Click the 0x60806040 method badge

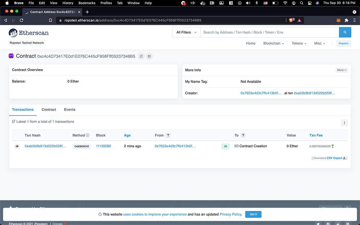82,146
